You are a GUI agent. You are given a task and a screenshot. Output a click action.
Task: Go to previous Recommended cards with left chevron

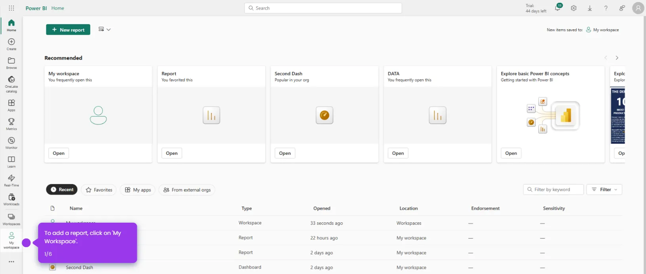[x=606, y=58]
